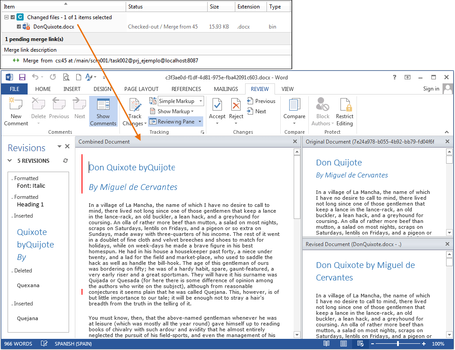This screenshot has height=350, width=455.
Task: Switch to the REFERENCES tab
Action: [x=186, y=89]
